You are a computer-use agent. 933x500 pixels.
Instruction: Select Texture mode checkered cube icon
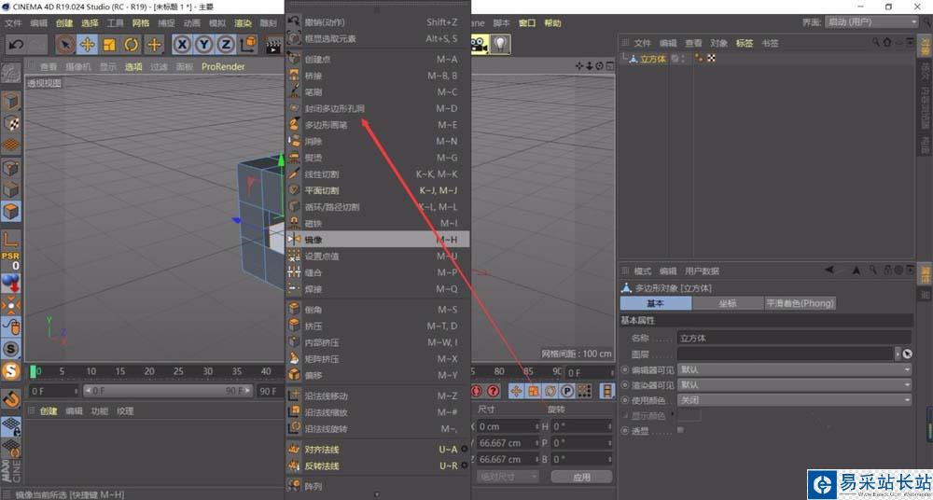10,123
